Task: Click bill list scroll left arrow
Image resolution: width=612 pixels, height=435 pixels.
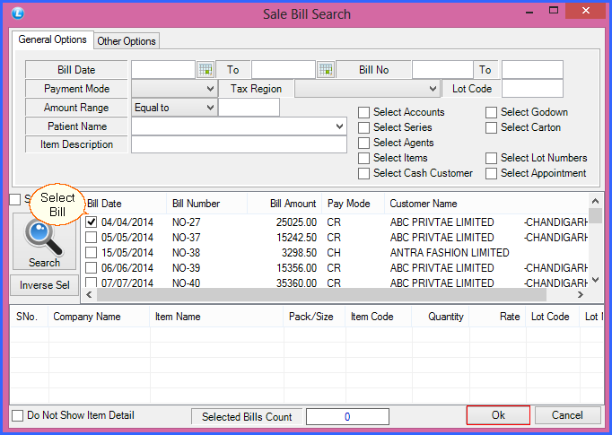Action: point(89,294)
